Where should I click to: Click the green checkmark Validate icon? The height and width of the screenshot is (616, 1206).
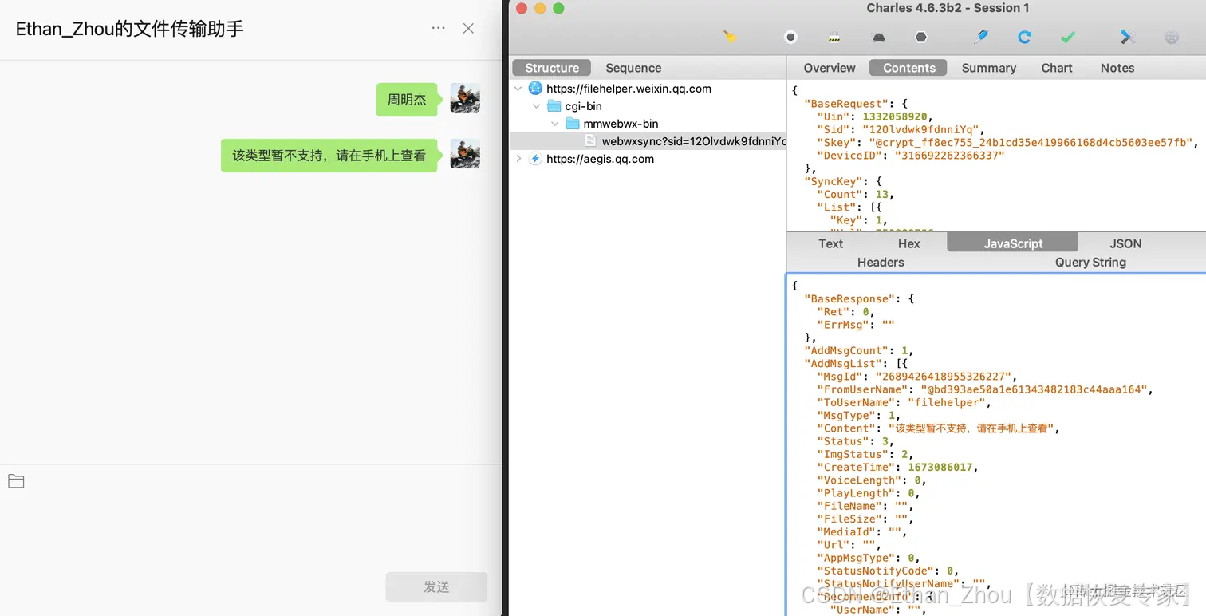1068,37
